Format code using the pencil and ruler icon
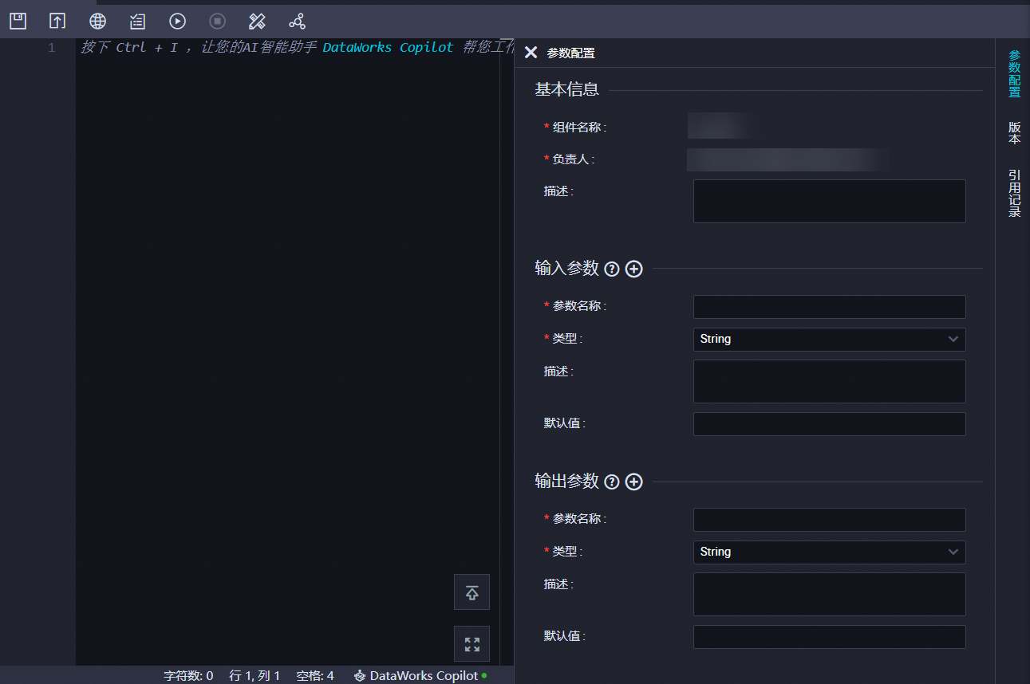Screen dimensions: 1030x684 [257, 22]
